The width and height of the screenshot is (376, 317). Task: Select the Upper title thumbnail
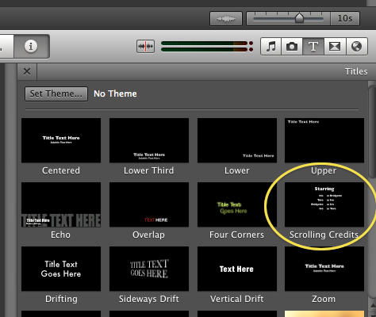coord(324,140)
